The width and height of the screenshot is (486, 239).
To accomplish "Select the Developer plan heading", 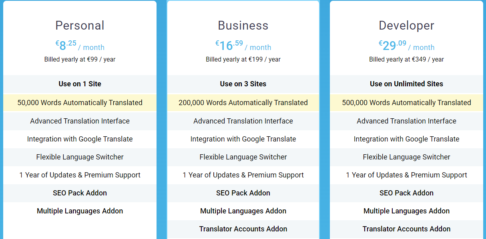I will [406, 26].
